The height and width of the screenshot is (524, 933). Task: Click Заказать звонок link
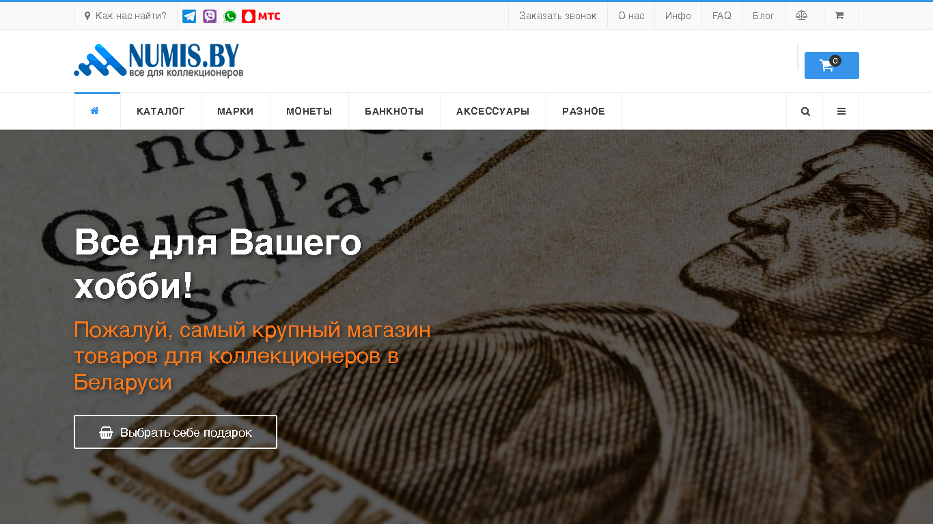[x=558, y=16]
